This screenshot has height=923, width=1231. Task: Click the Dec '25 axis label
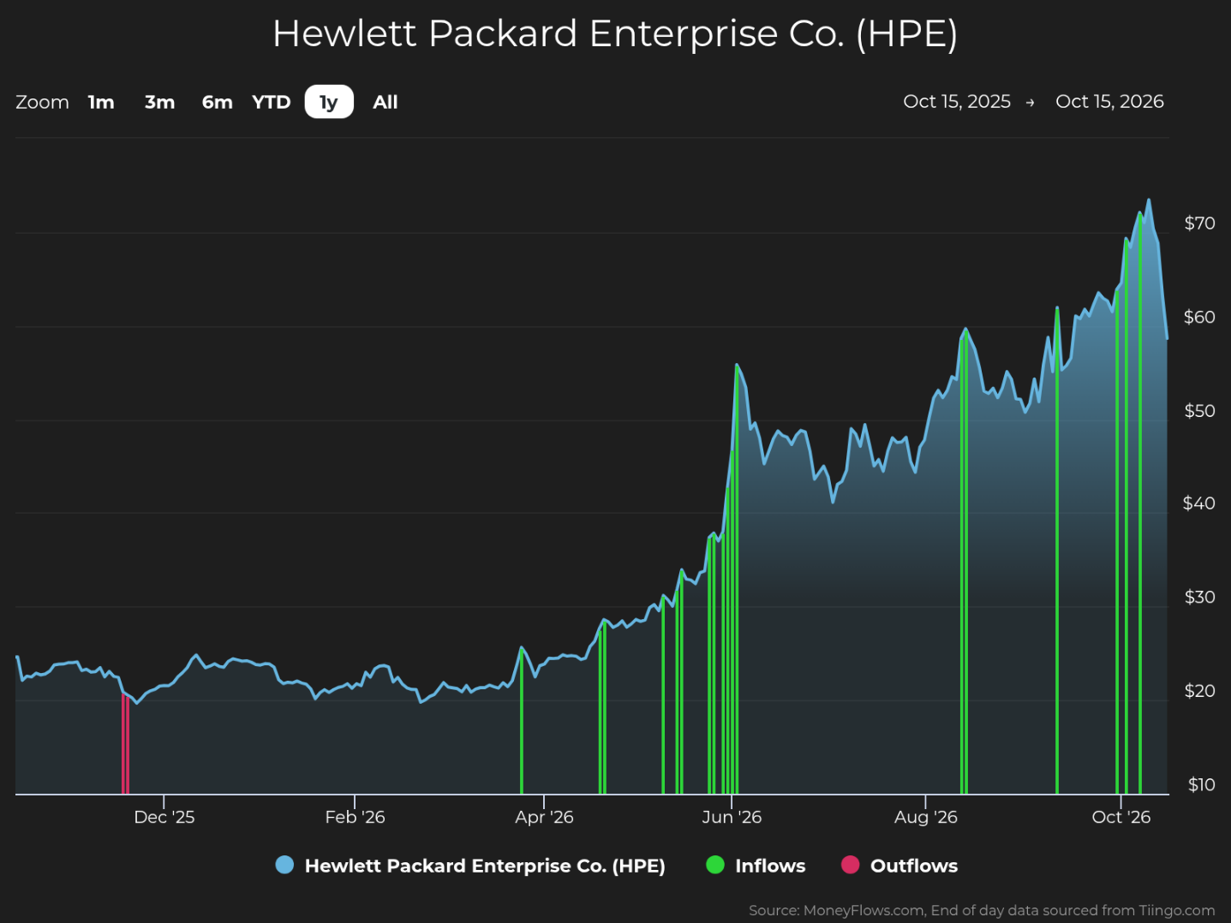[x=164, y=817]
